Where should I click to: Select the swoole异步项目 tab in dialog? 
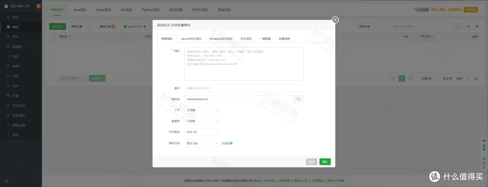pos(191,39)
